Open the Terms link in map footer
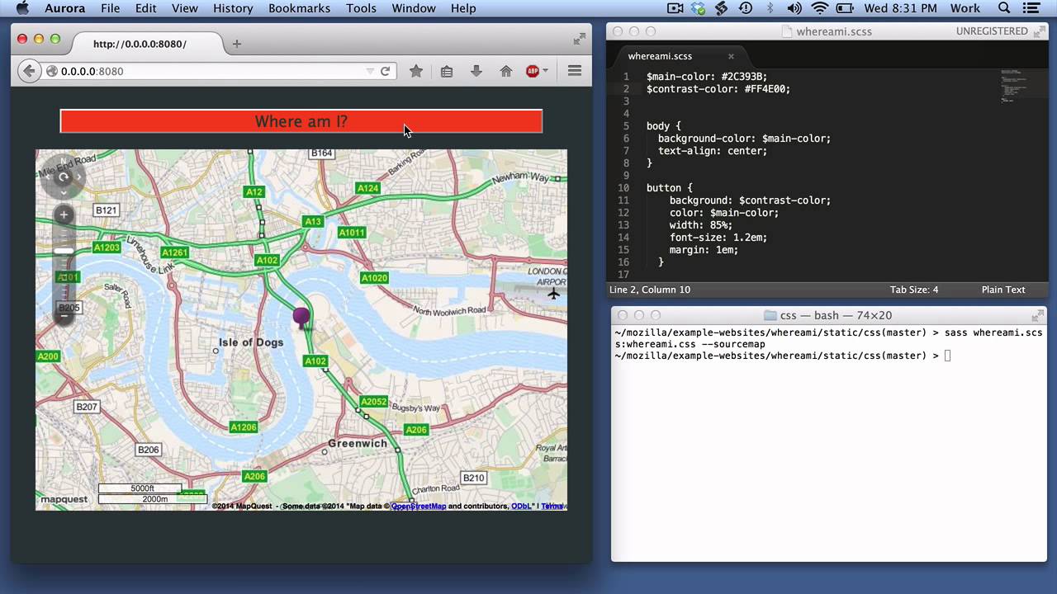 point(552,507)
